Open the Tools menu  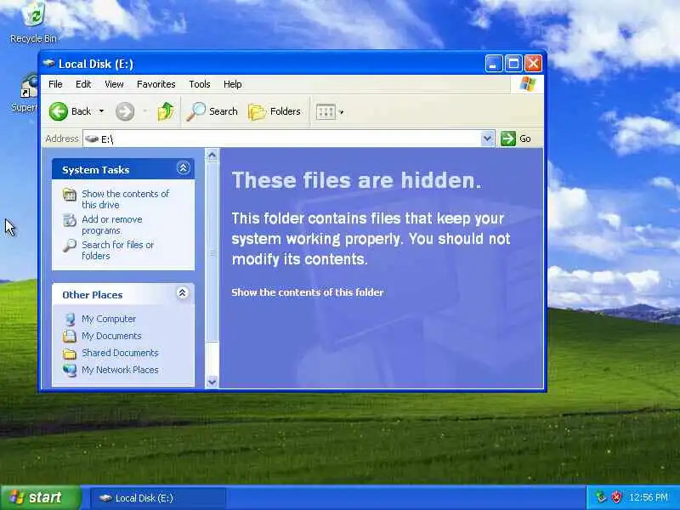coord(200,84)
